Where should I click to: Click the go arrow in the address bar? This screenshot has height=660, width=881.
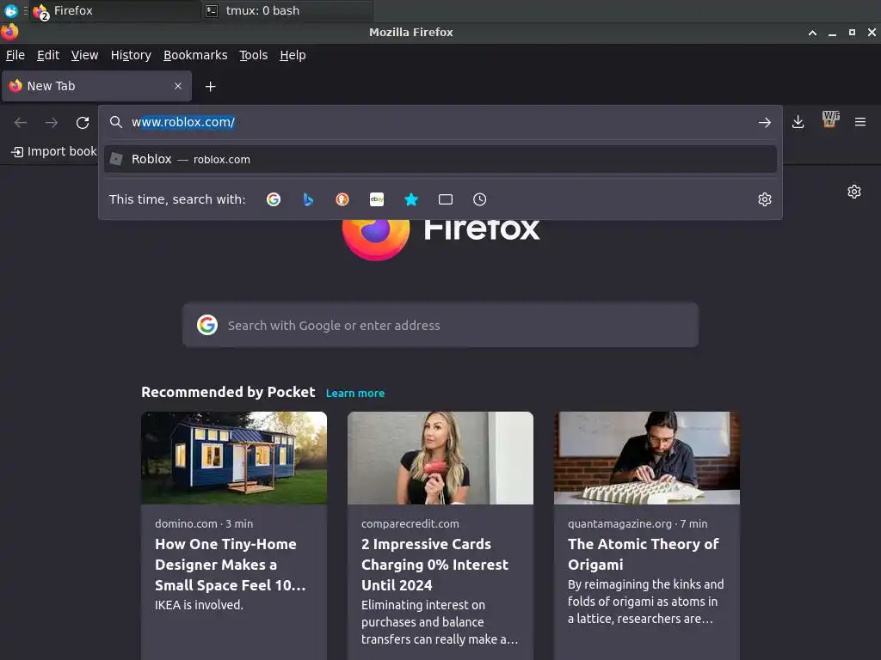coord(764,122)
